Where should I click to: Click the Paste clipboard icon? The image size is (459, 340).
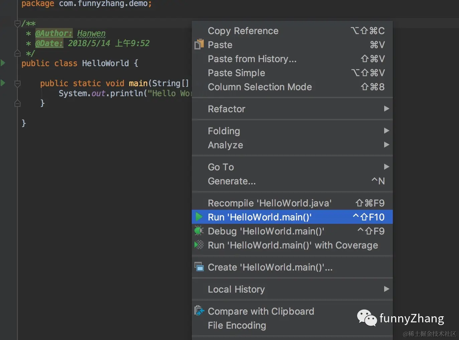(x=199, y=44)
